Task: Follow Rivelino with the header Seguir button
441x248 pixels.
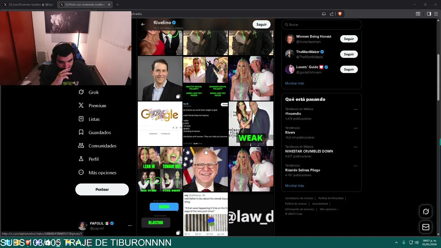Action: coord(261,24)
